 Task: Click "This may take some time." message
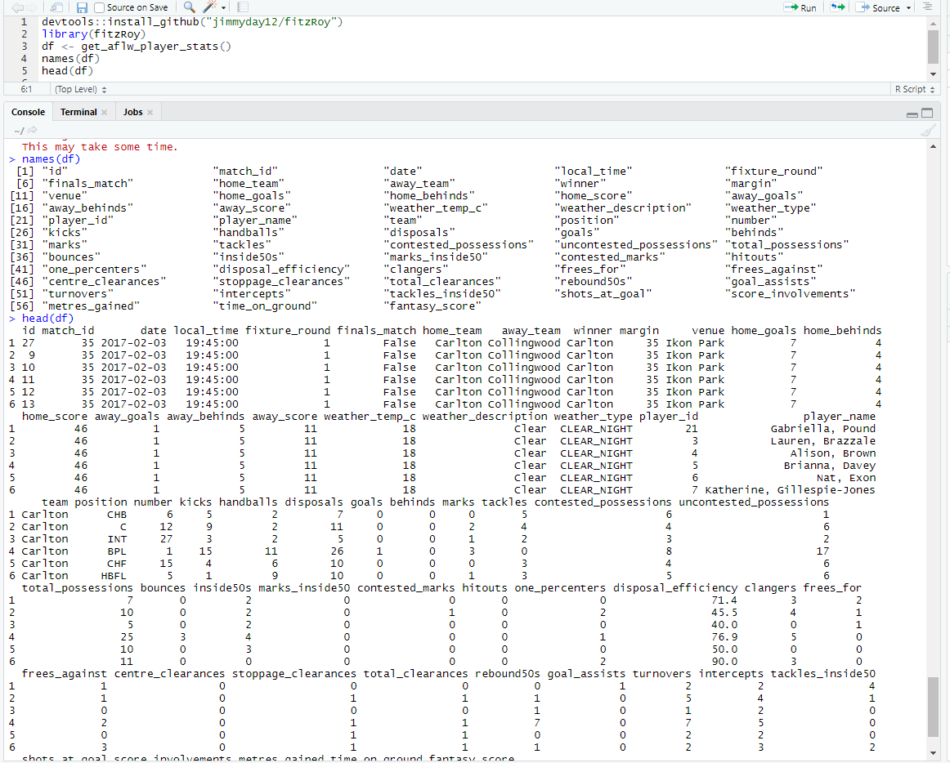pos(100,146)
